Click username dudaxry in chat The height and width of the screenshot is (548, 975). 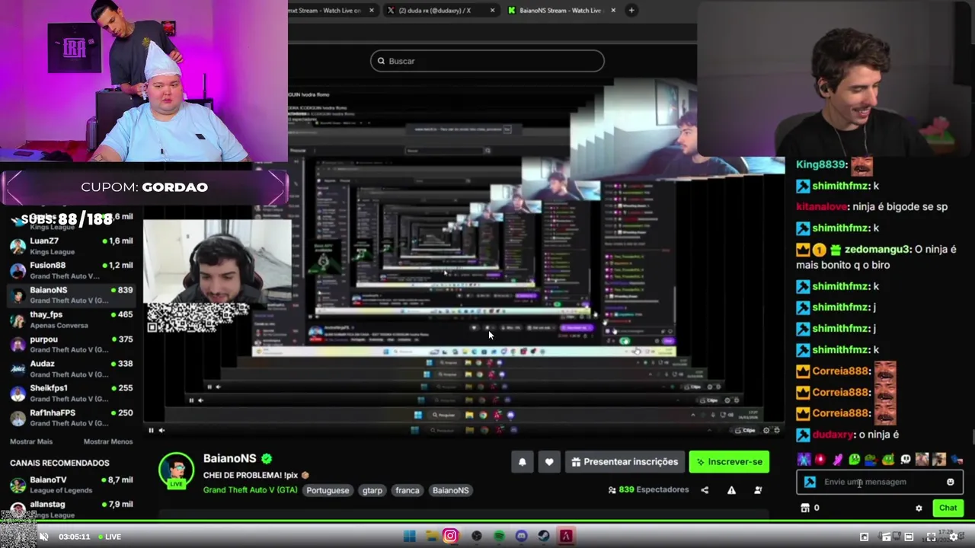tap(833, 434)
